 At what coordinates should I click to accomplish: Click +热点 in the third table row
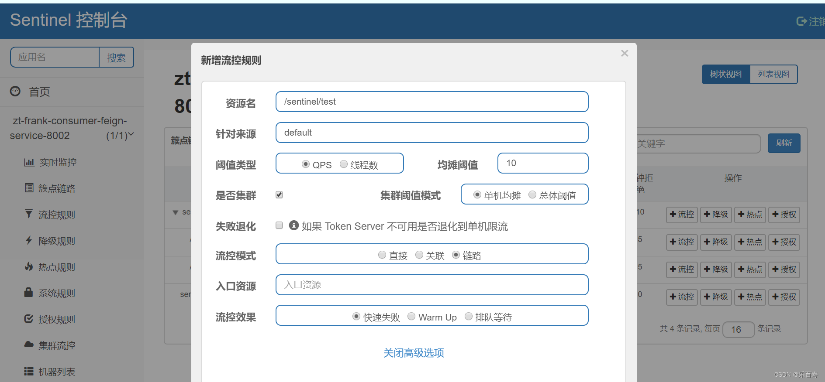(750, 269)
